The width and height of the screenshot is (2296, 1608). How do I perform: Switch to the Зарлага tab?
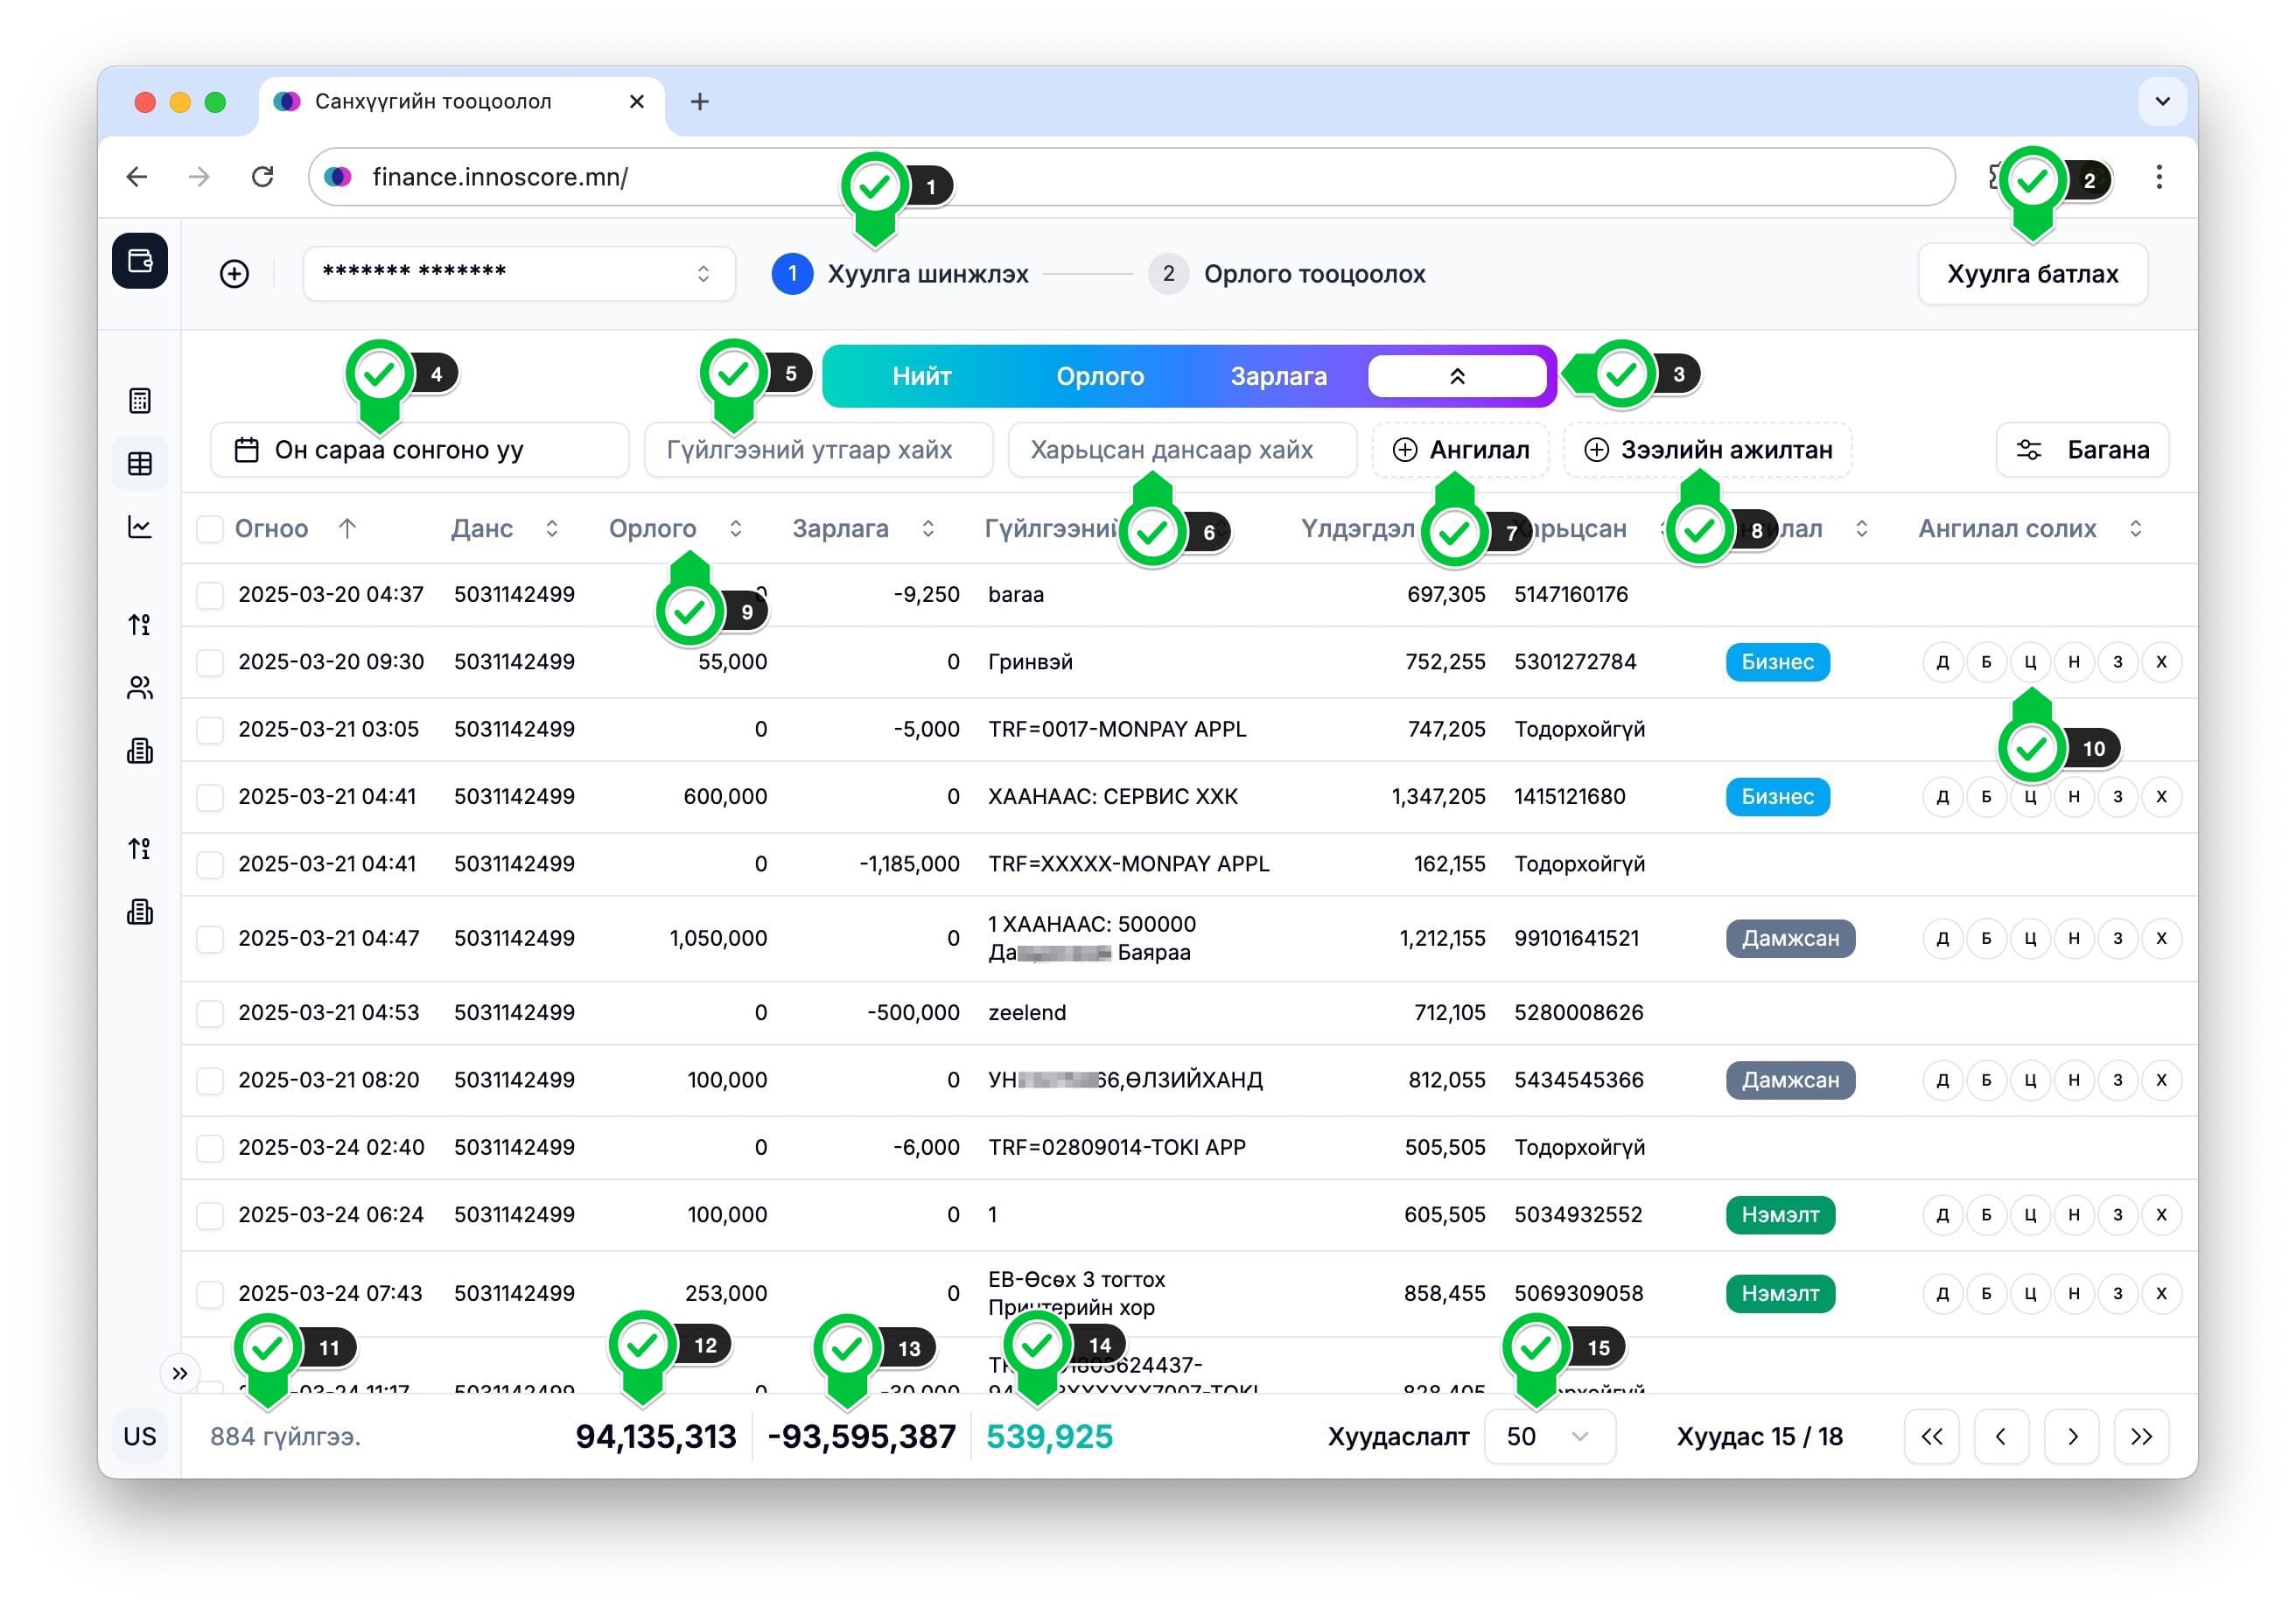(x=1278, y=377)
